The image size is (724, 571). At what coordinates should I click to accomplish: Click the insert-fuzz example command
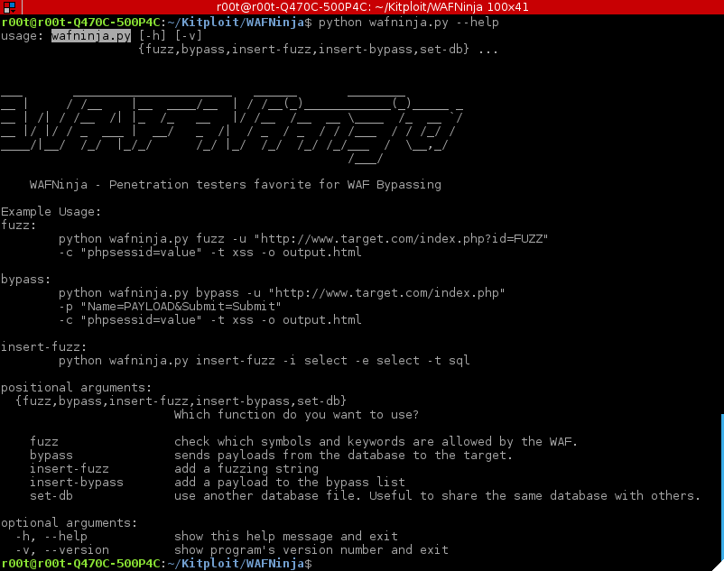(265, 360)
